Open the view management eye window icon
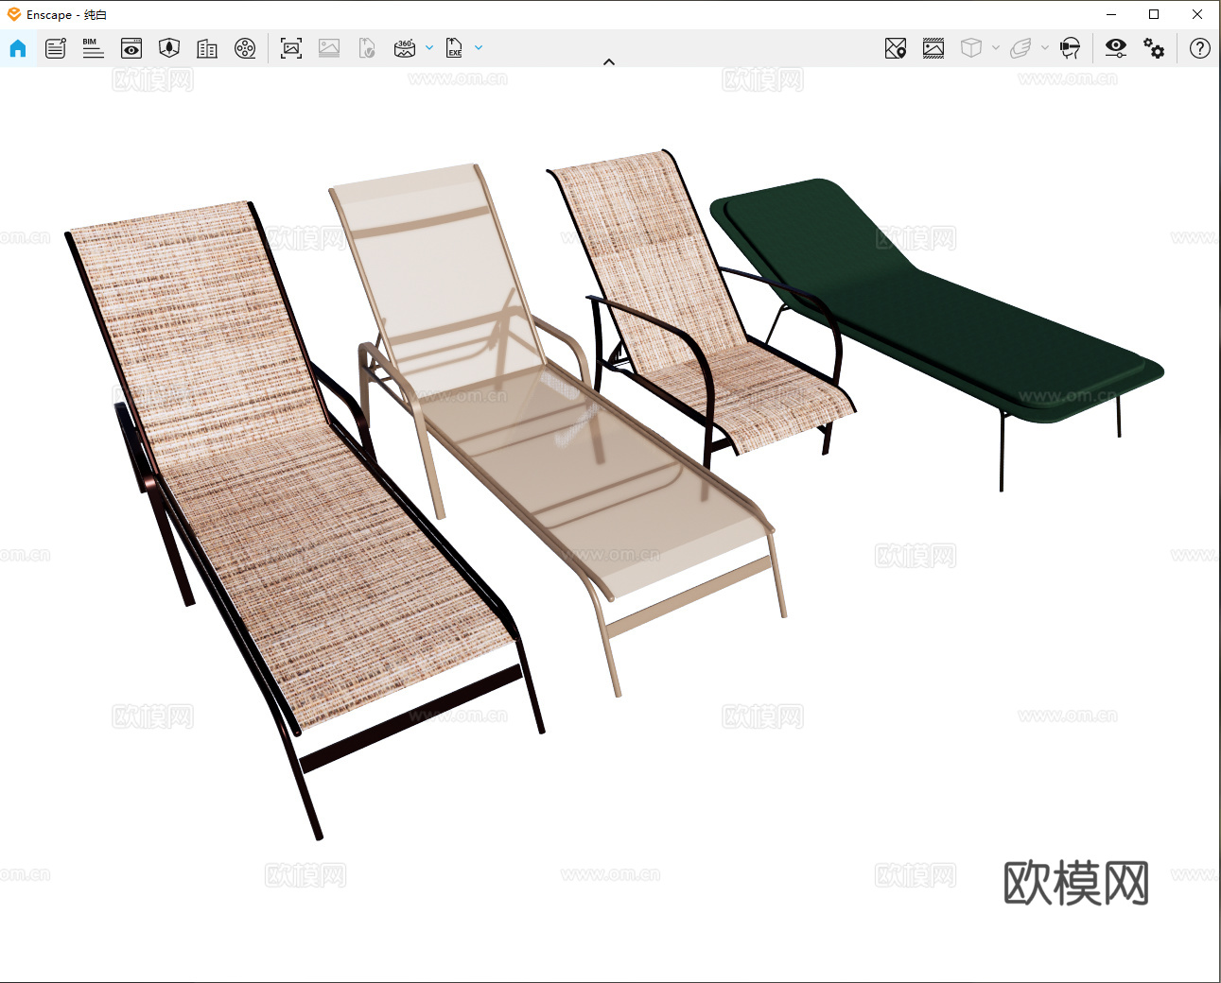The height and width of the screenshot is (983, 1221). point(131,48)
